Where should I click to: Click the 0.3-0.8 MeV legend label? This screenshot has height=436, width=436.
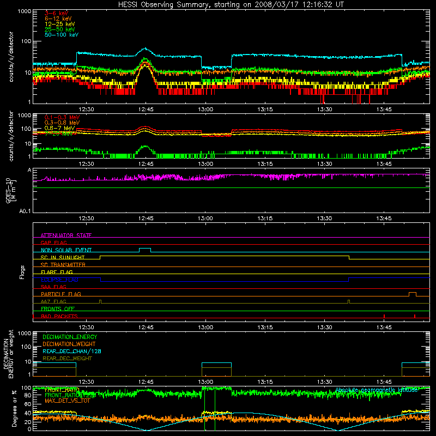pyautogui.click(x=62, y=123)
